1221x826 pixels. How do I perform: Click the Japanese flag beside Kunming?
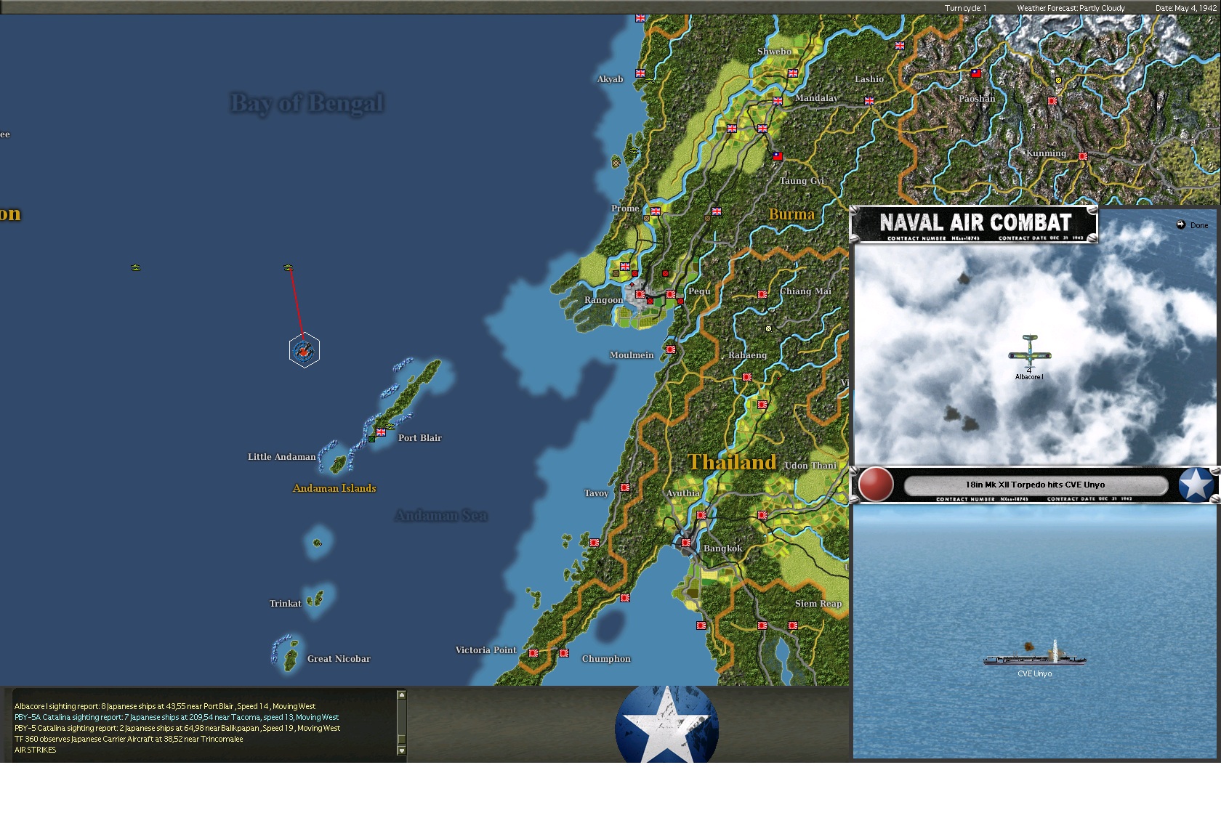click(x=1083, y=156)
